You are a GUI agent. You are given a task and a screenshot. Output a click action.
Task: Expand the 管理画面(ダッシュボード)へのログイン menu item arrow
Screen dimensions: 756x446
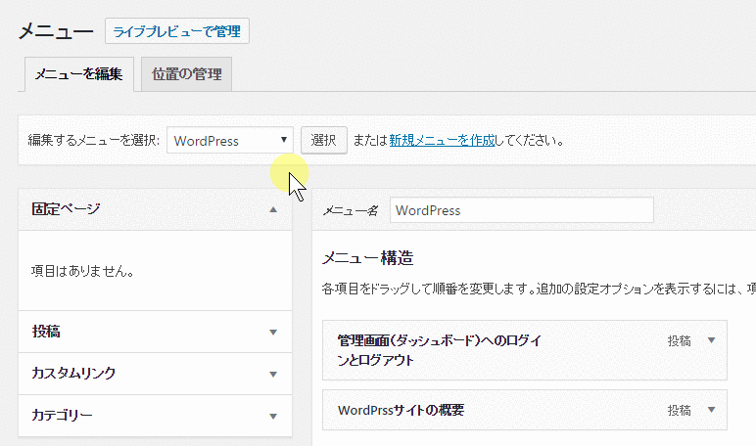[711, 340]
